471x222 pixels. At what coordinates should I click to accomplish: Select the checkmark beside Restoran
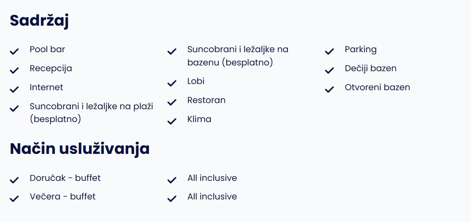[172, 103]
